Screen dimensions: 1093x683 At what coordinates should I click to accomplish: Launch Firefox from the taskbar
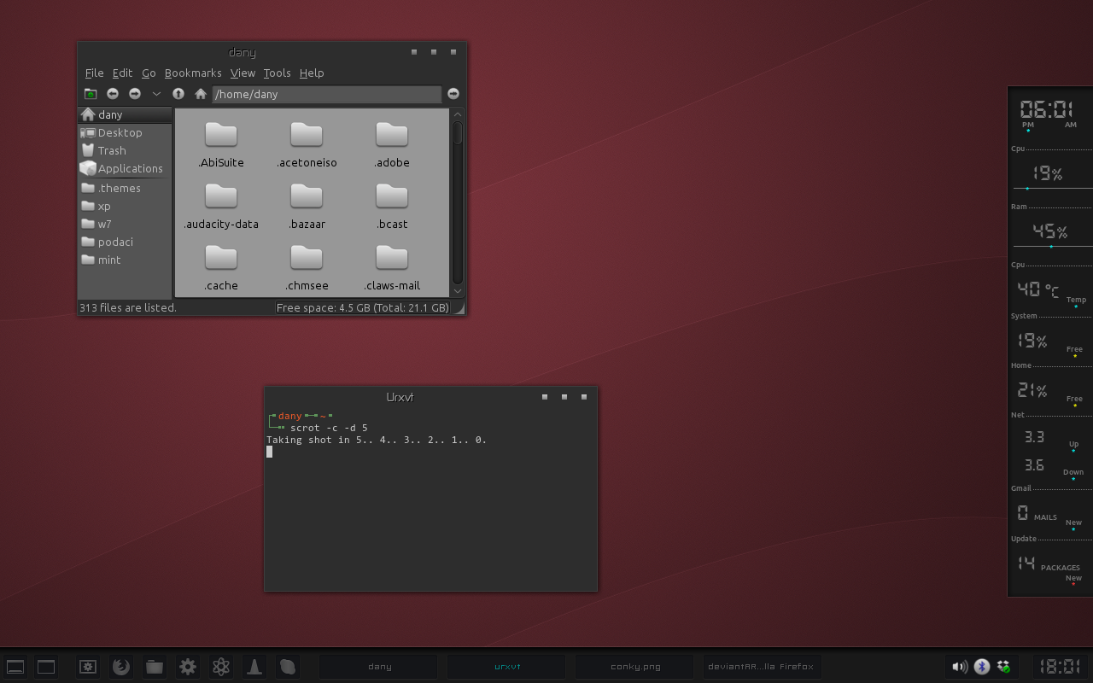(121, 667)
